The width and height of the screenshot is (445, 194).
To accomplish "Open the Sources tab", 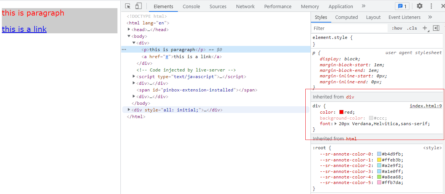I will point(218,6).
